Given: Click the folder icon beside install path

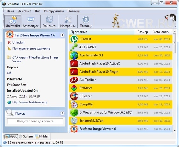Looking at the screenshot, I should coord(9,57).
